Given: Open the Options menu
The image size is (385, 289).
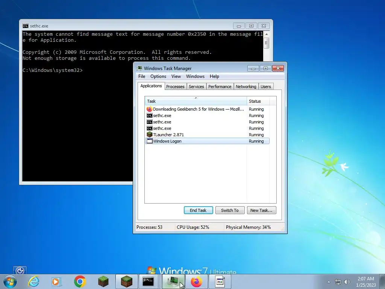Looking at the screenshot, I should coord(158,76).
